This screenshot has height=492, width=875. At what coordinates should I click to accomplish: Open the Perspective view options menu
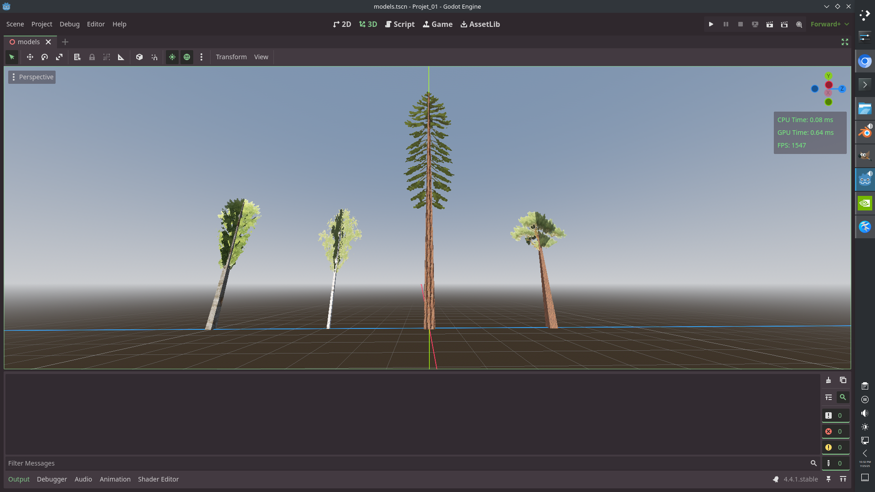pos(32,77)
